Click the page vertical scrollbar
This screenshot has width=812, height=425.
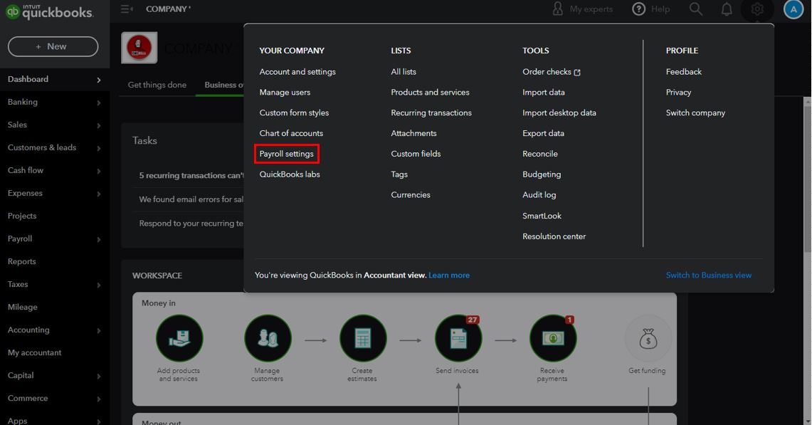[x=806, y=178]
